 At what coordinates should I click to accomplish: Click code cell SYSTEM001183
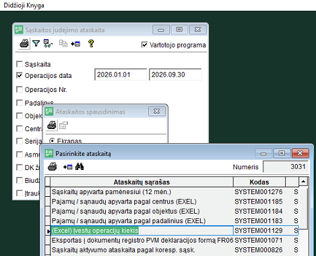pyautogui.click(x=259, y=221)
